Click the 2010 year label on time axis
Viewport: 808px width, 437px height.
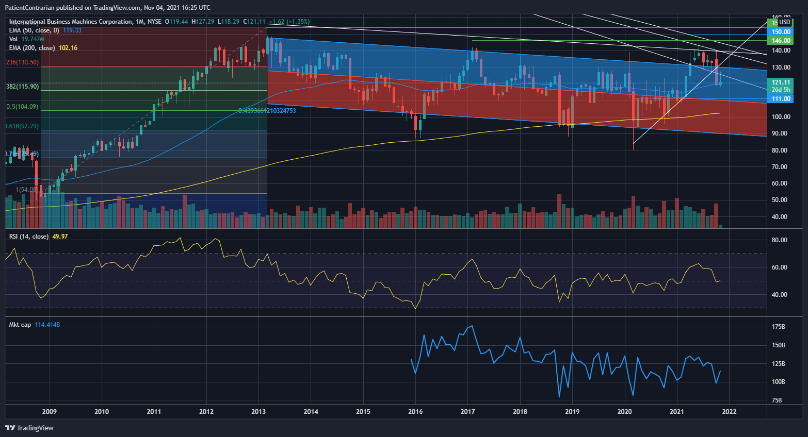click(102, 412)
